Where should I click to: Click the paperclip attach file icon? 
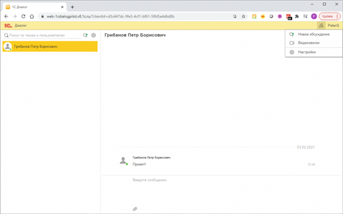pyautogui.click(x=135, y=209)
